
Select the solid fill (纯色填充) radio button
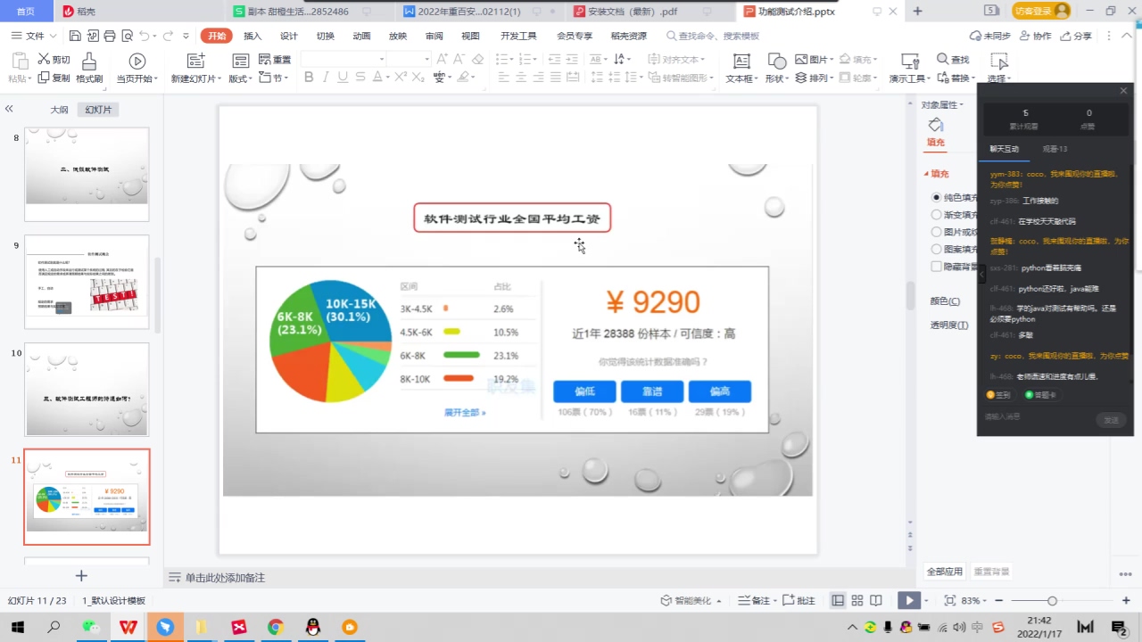tap(936, 197)
